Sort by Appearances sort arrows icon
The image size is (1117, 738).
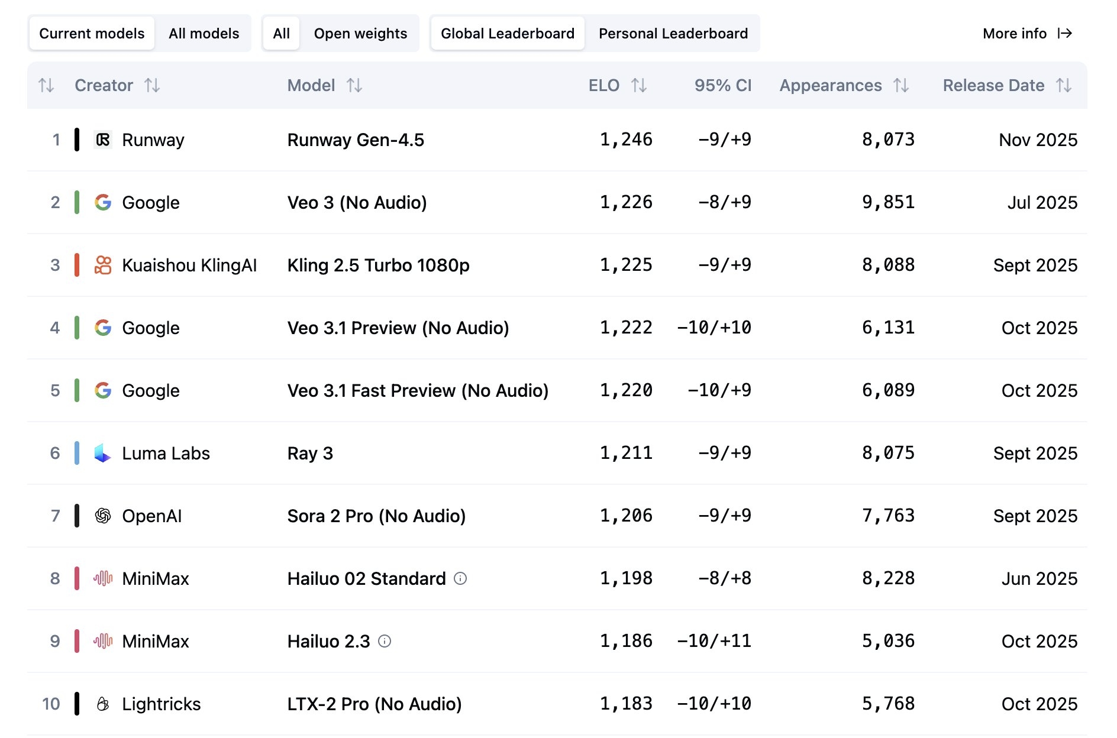[x=901, y=86]
